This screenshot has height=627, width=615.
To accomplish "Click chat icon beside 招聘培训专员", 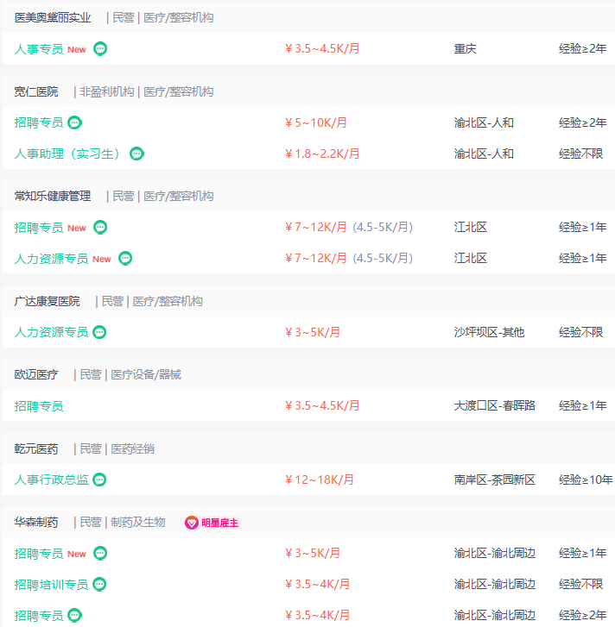I will pyautogui.click(x=100, y=585).
